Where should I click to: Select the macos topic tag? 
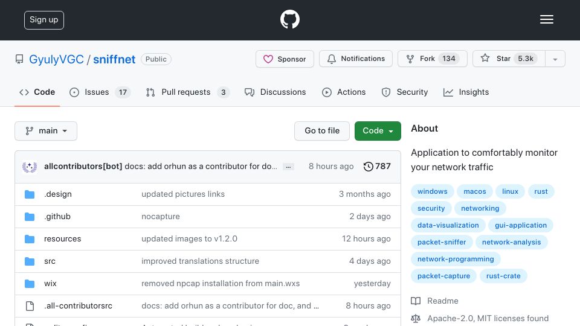click(475, 191)
